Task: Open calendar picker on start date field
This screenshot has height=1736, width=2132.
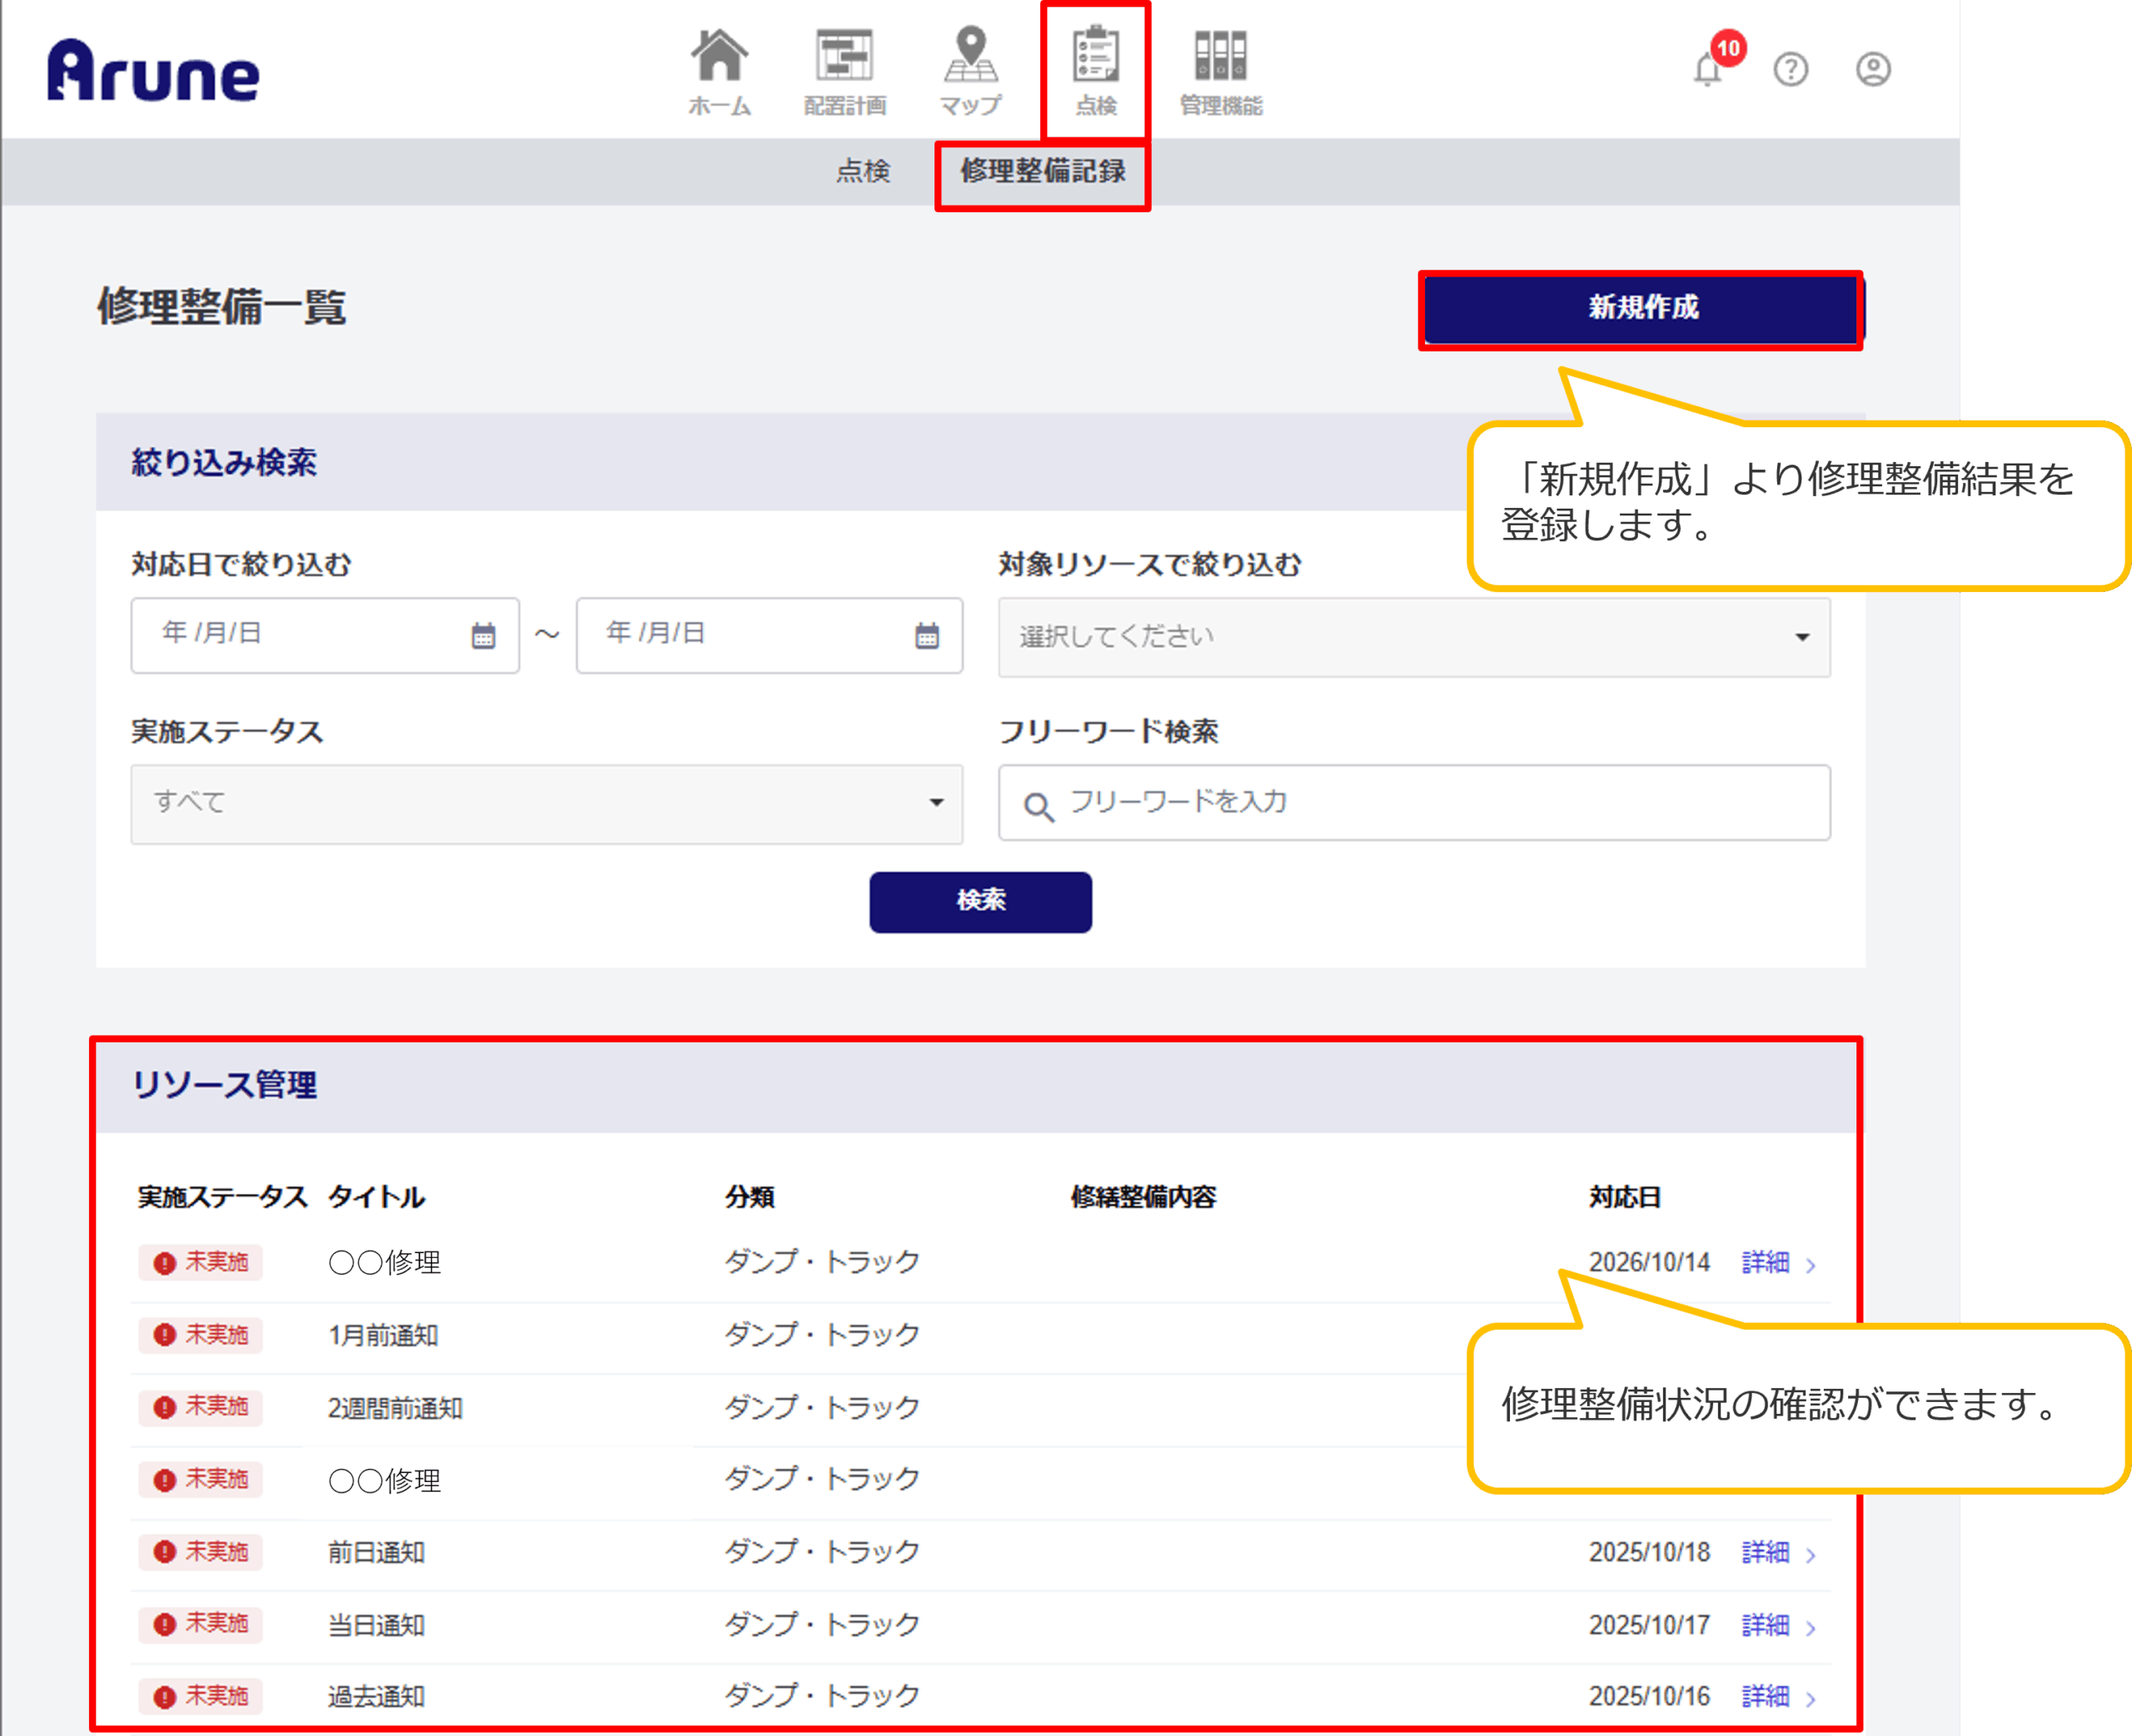Action: pyautogui.click(x=483, y=636)
